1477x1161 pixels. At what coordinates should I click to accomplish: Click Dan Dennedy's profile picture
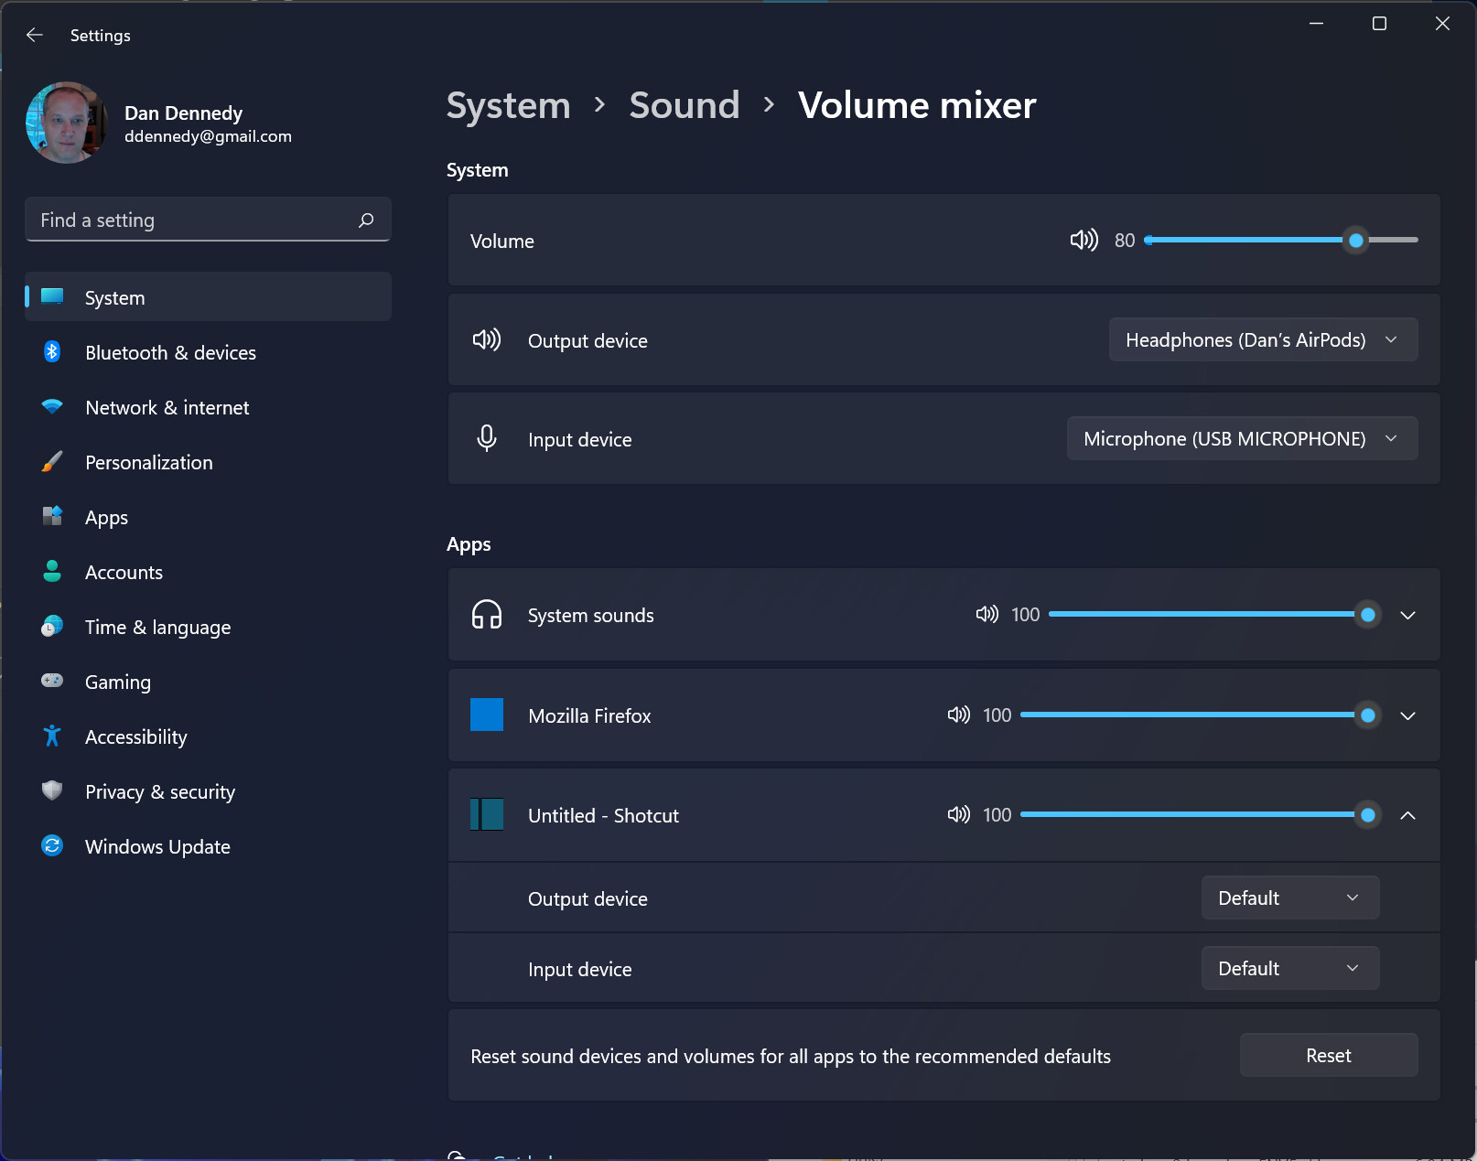(66, 123)
